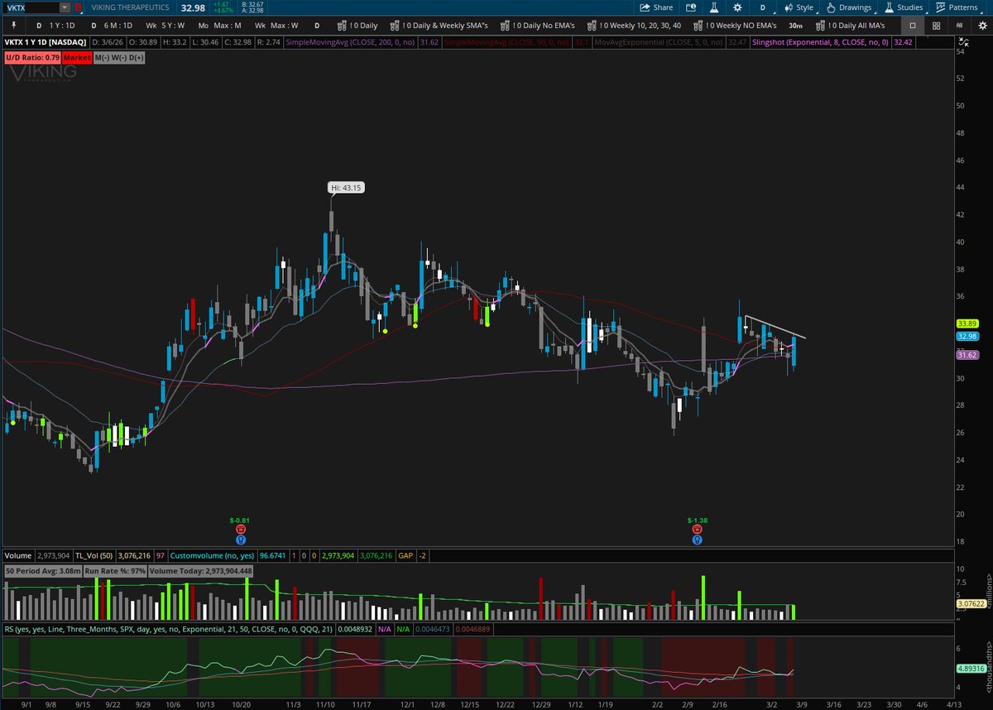Click the $-0.81 earnings value
Screen dimensions: 993x710
coord(240,520)
